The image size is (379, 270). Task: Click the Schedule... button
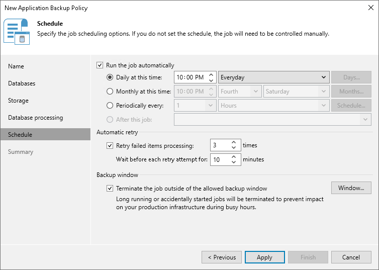351,106
